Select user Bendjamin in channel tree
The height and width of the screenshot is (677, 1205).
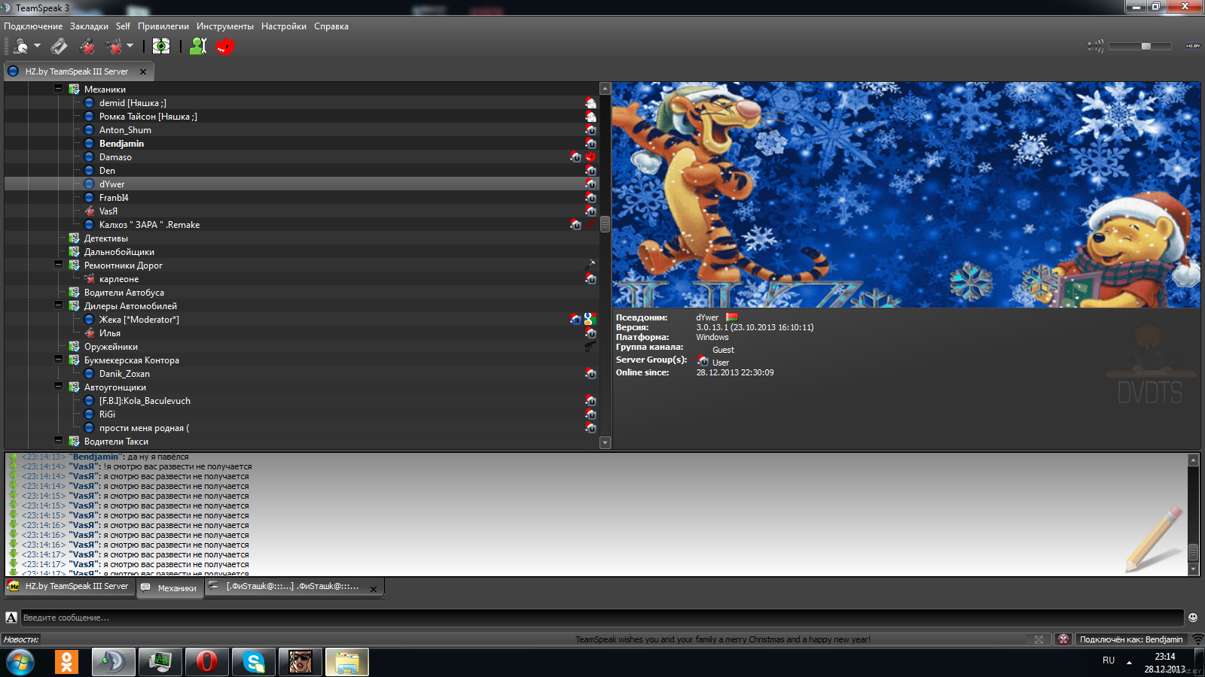(121, 144)
